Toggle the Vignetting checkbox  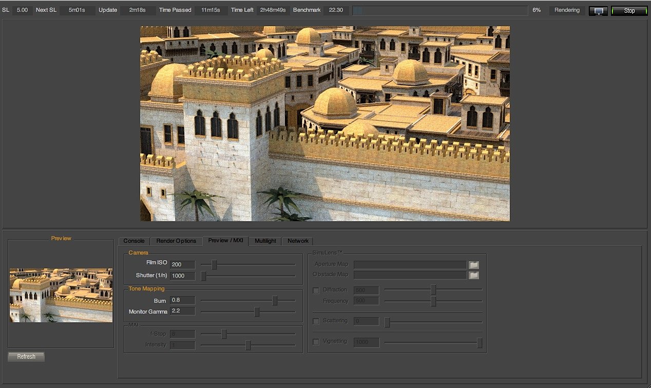coord(316,342)
